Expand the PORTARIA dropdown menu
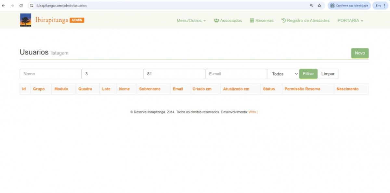This screenshot has width=390, height=193. [350, 20]
